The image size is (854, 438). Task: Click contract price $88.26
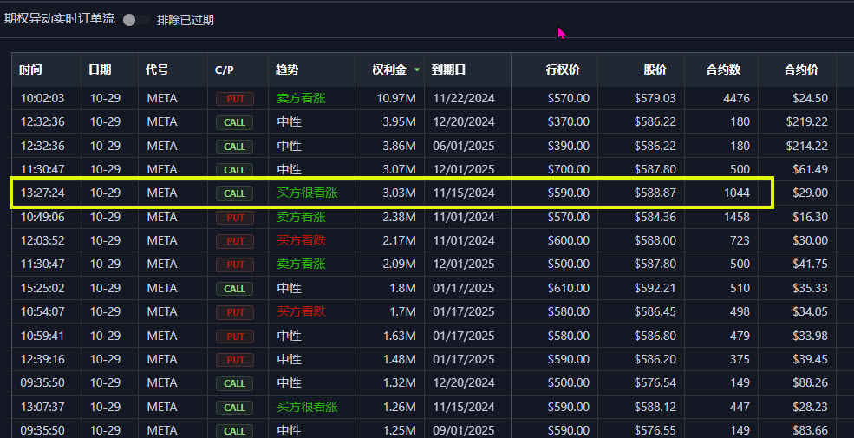pos(811,383)
